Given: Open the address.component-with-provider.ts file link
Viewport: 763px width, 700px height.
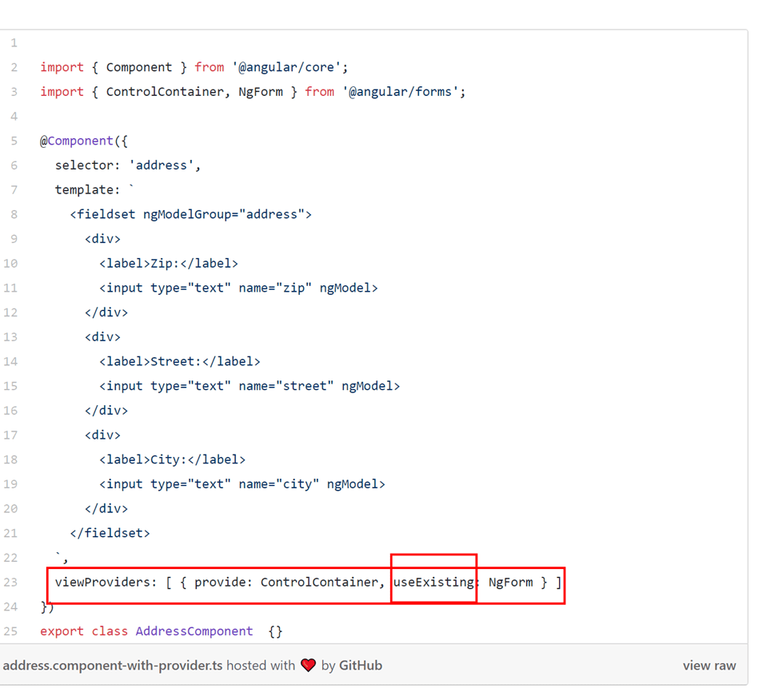Looking at the screenshot, I should [x=113, y=666].
